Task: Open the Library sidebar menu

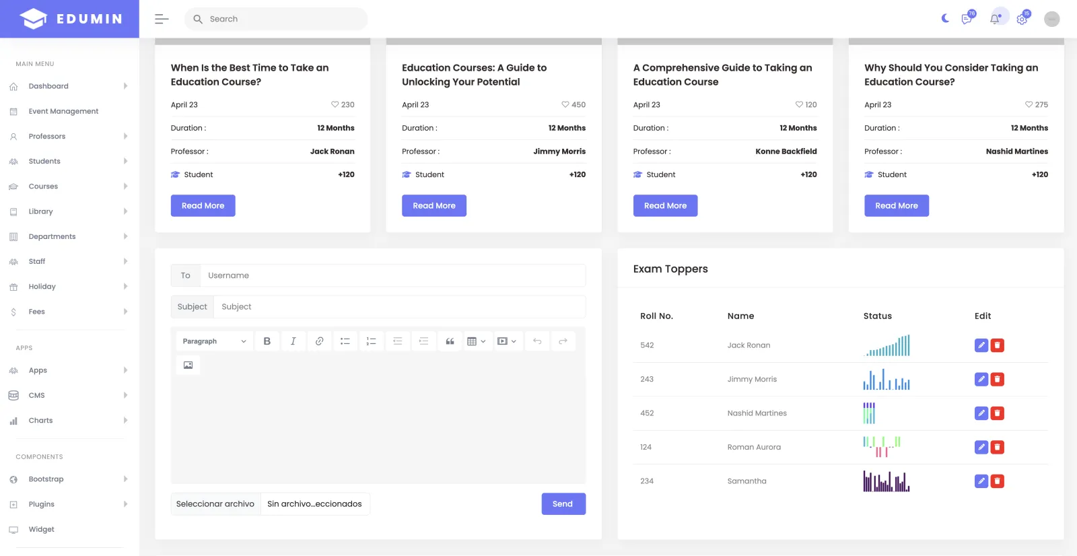Action: (x=69, y=211)
